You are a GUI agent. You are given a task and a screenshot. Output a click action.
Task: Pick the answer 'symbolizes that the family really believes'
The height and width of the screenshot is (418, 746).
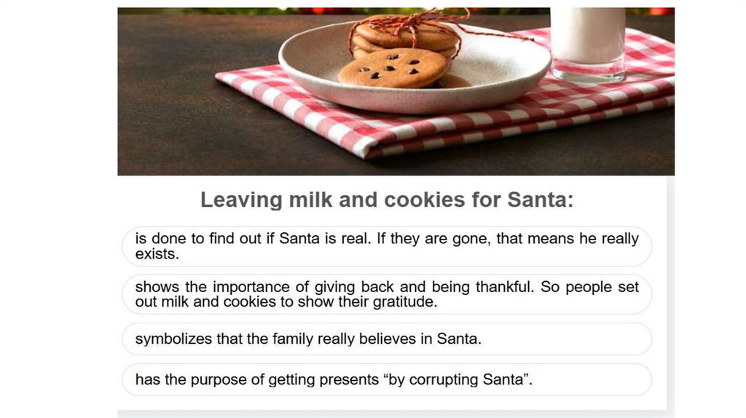coord(386,339)
